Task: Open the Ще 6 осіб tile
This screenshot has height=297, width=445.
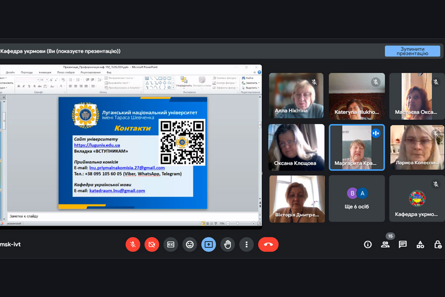Action: click(x=356, y=198)
